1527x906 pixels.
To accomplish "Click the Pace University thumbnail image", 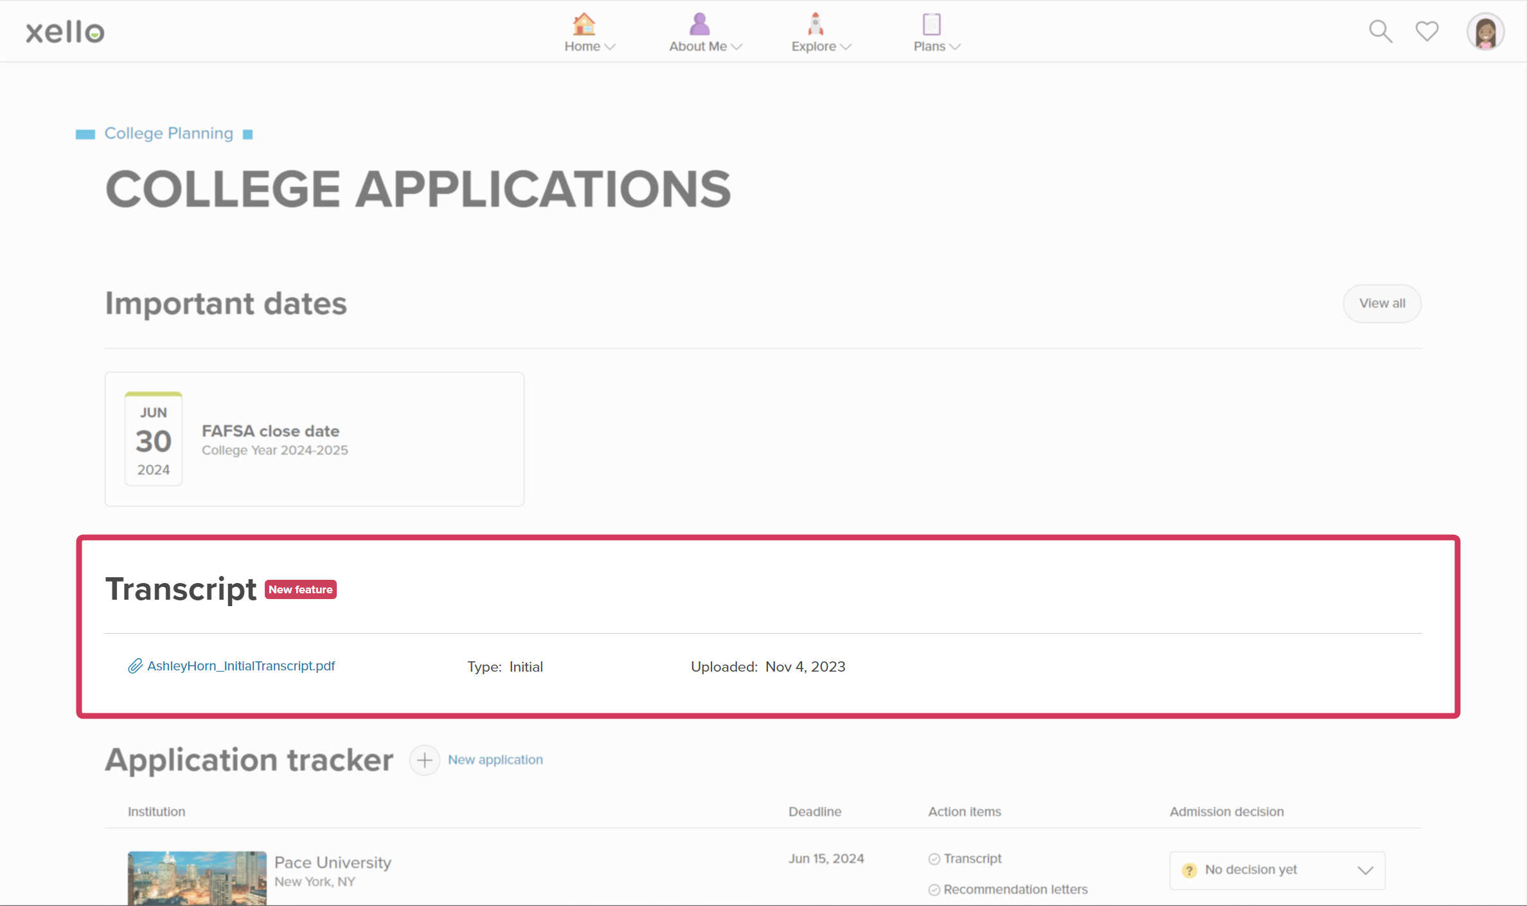I will pos(197,878).
